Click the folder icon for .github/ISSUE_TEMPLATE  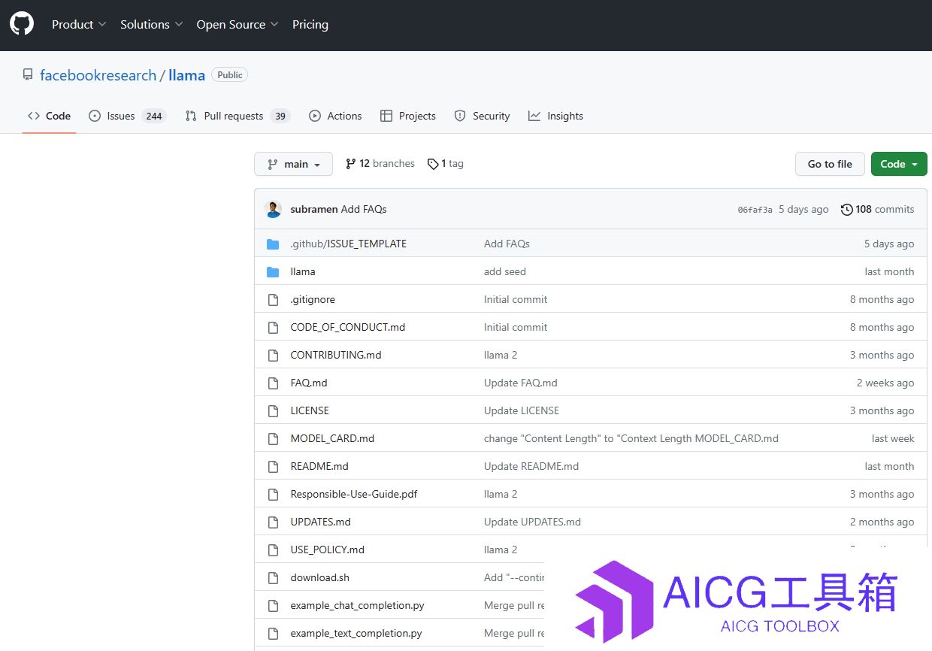[273, 244]
